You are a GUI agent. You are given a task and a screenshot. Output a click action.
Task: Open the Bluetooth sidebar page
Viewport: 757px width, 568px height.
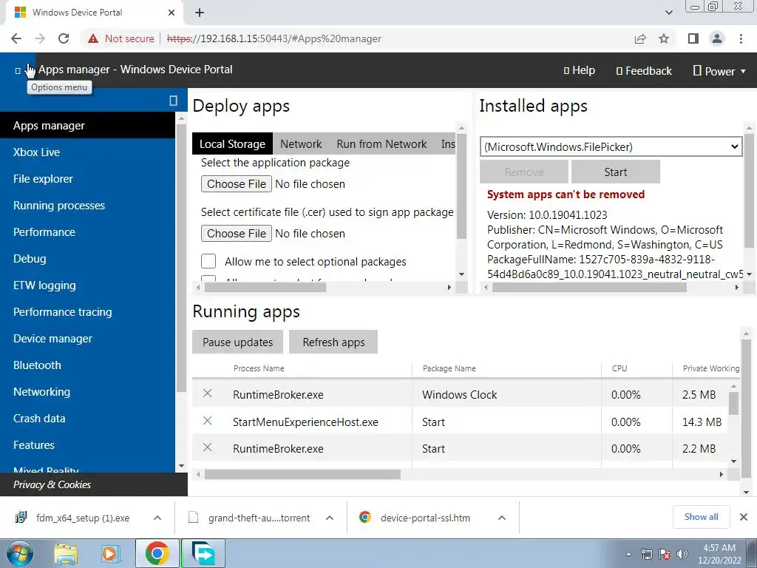point(87,365)
